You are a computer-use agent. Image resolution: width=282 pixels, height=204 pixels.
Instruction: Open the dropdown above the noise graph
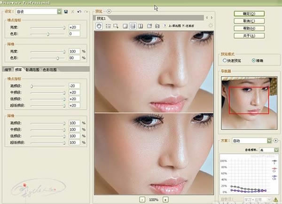click(x=276, y=149)
